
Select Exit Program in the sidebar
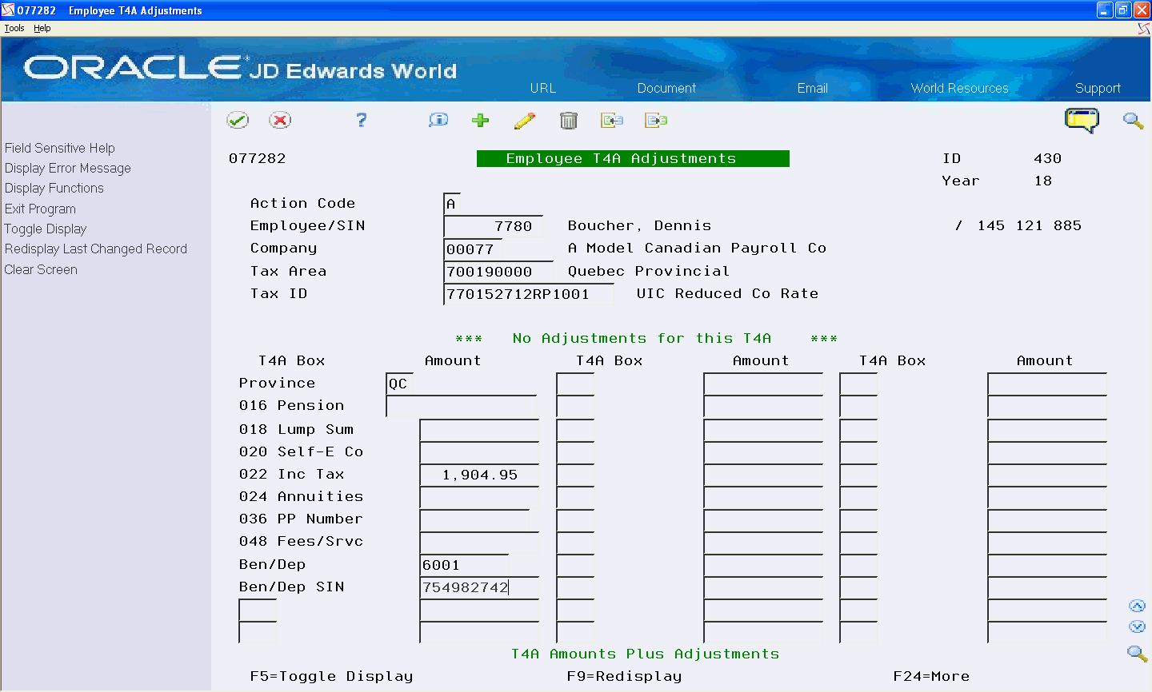[40, 209]
